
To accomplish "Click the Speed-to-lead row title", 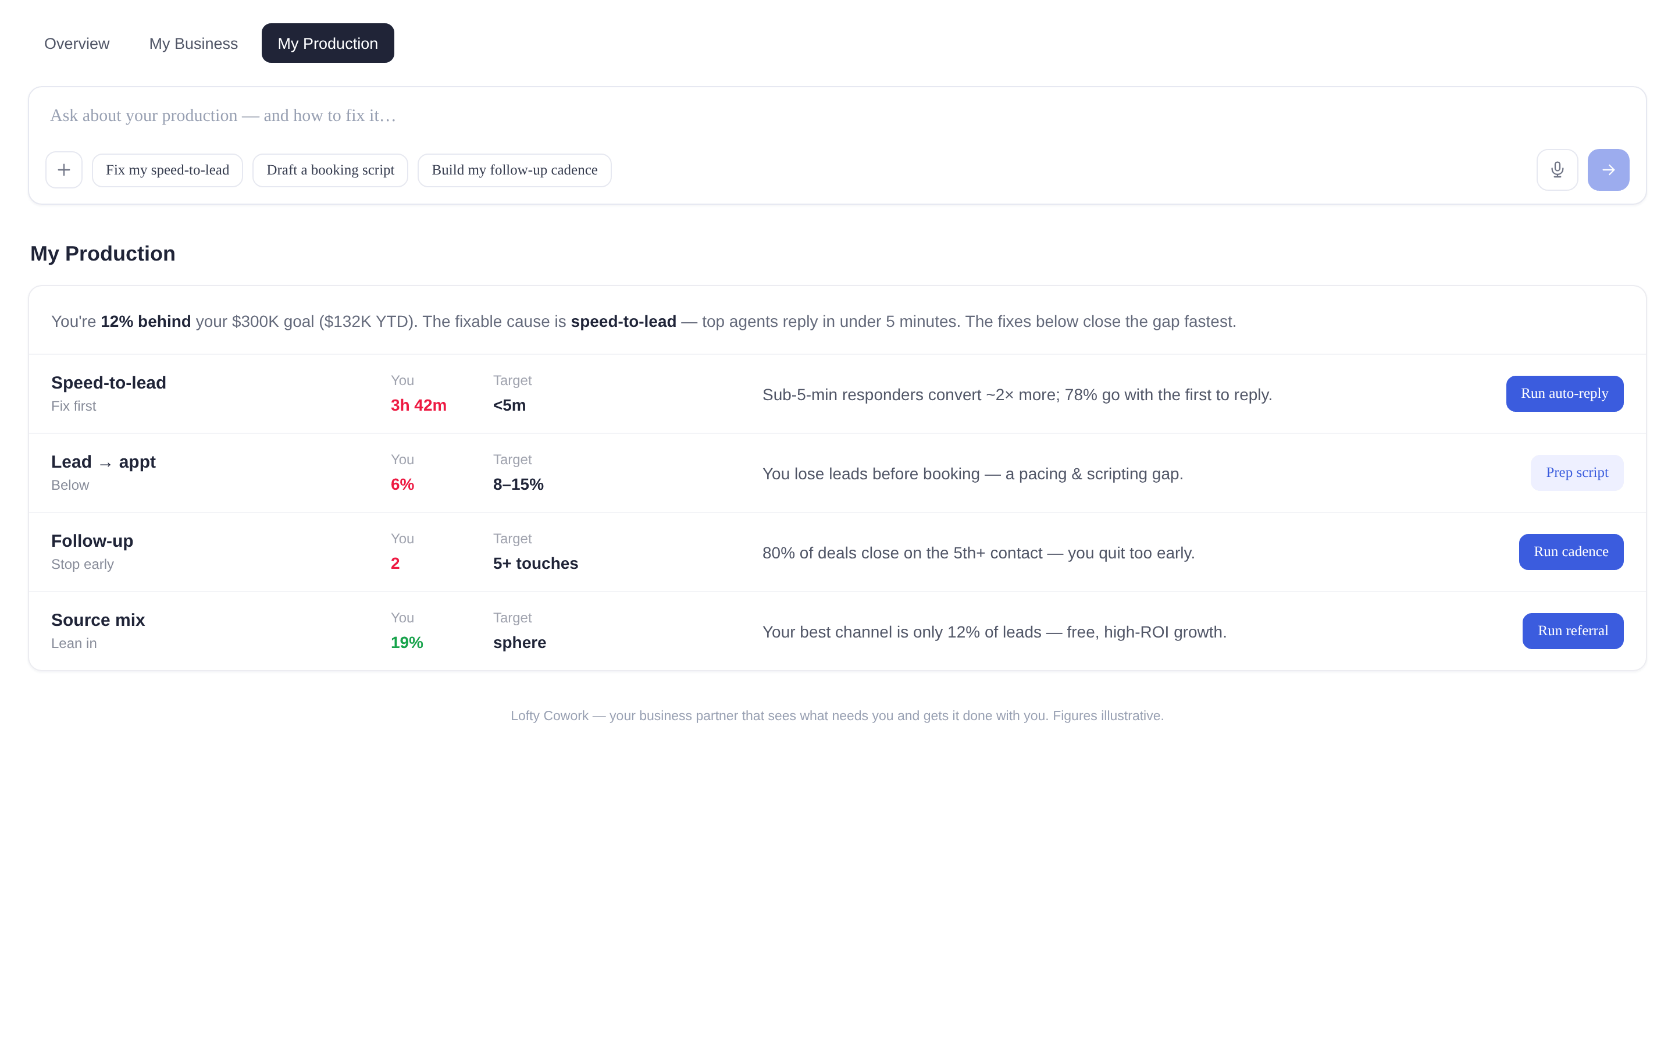I will (109, 383).
